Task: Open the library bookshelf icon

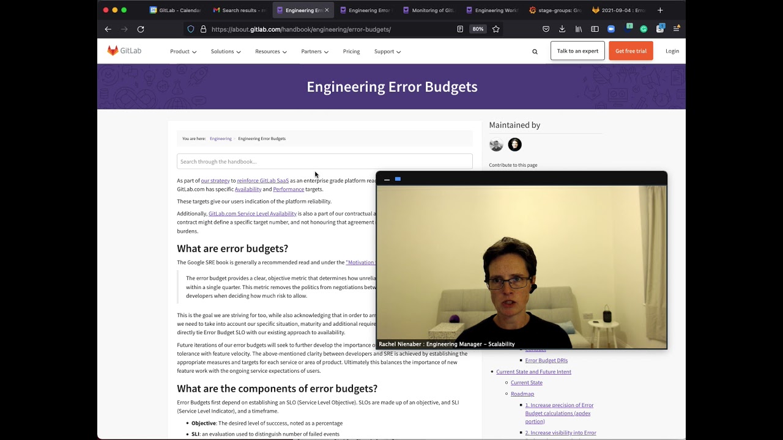Action: click(x=579, y=29)
